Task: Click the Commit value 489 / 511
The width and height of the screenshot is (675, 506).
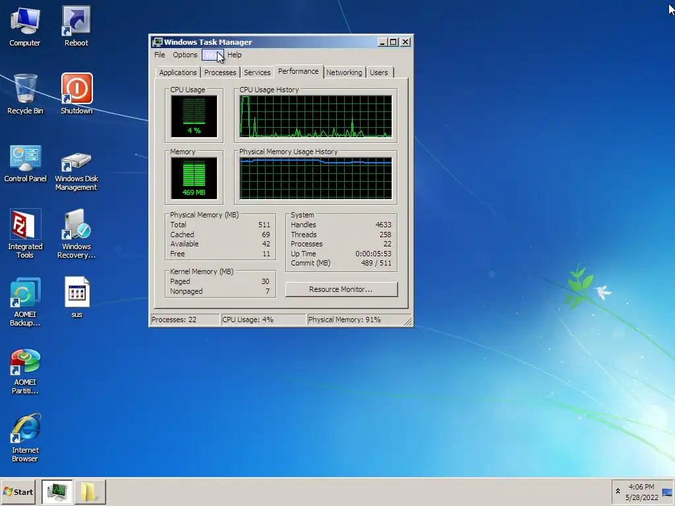Action: click(376, 263)
